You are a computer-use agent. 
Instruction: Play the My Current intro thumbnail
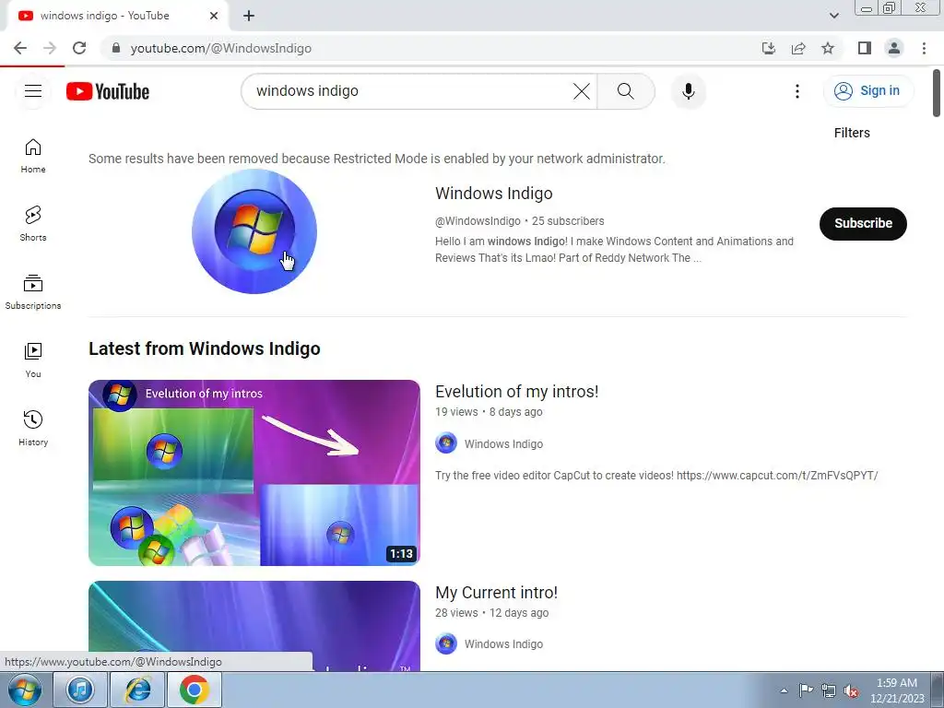(x=254, y=626)
